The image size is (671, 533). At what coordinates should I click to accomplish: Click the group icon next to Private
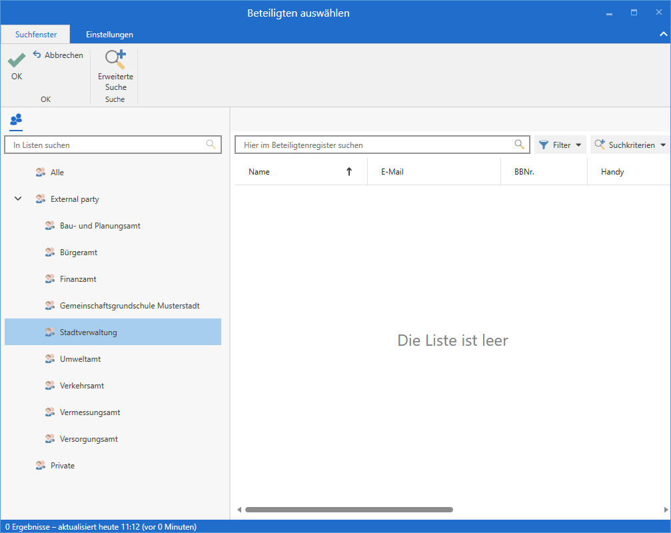[41, 466]
